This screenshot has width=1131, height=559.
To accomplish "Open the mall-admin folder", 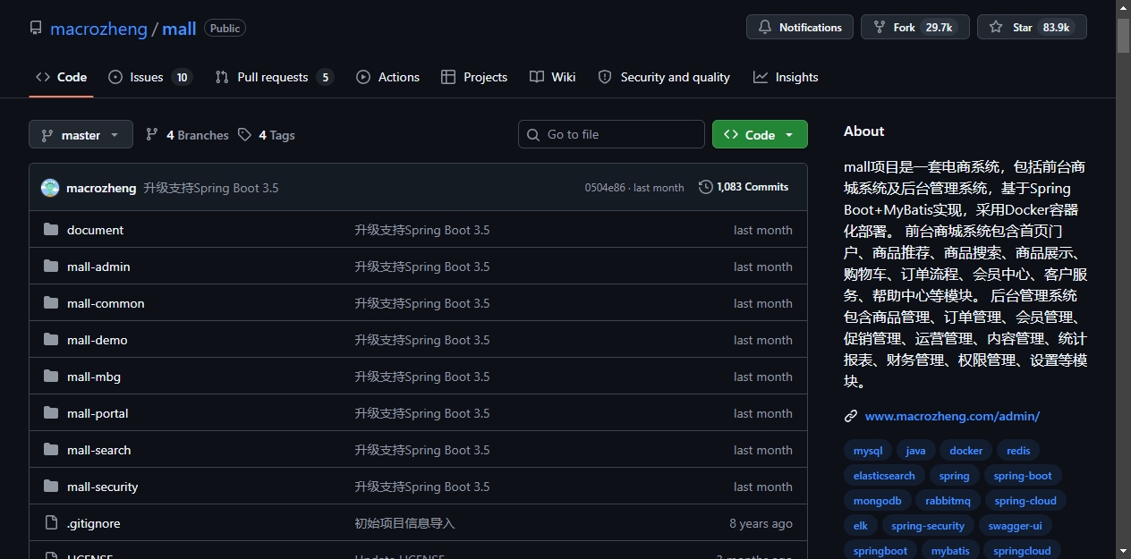I will coord(98,267).
